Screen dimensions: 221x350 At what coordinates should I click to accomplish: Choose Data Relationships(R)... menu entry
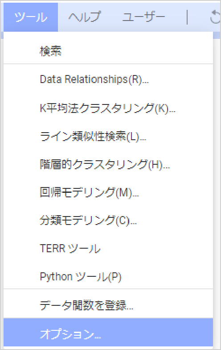108,79
